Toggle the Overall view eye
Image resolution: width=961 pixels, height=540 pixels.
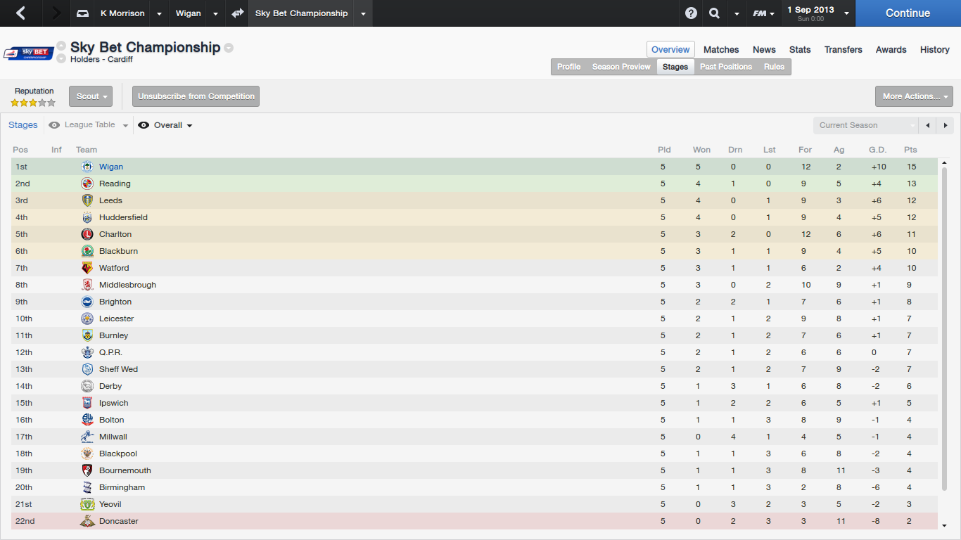pyautogui.click(x=144, y=125)
